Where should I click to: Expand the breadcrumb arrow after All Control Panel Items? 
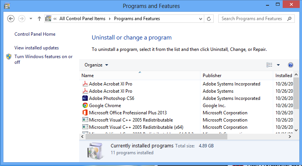pos(110,19)
